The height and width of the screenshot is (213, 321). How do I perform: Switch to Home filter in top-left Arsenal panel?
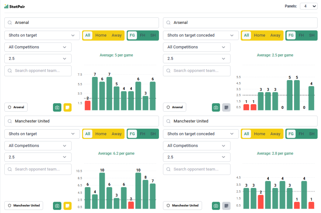pyautogui.click(x=101, y=35)
